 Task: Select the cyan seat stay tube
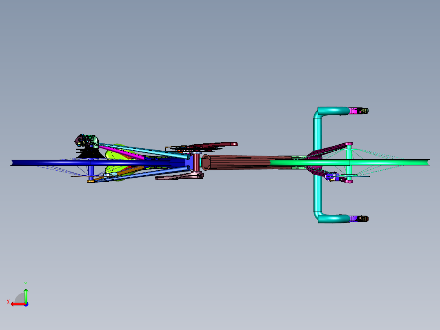click(144, 151)
